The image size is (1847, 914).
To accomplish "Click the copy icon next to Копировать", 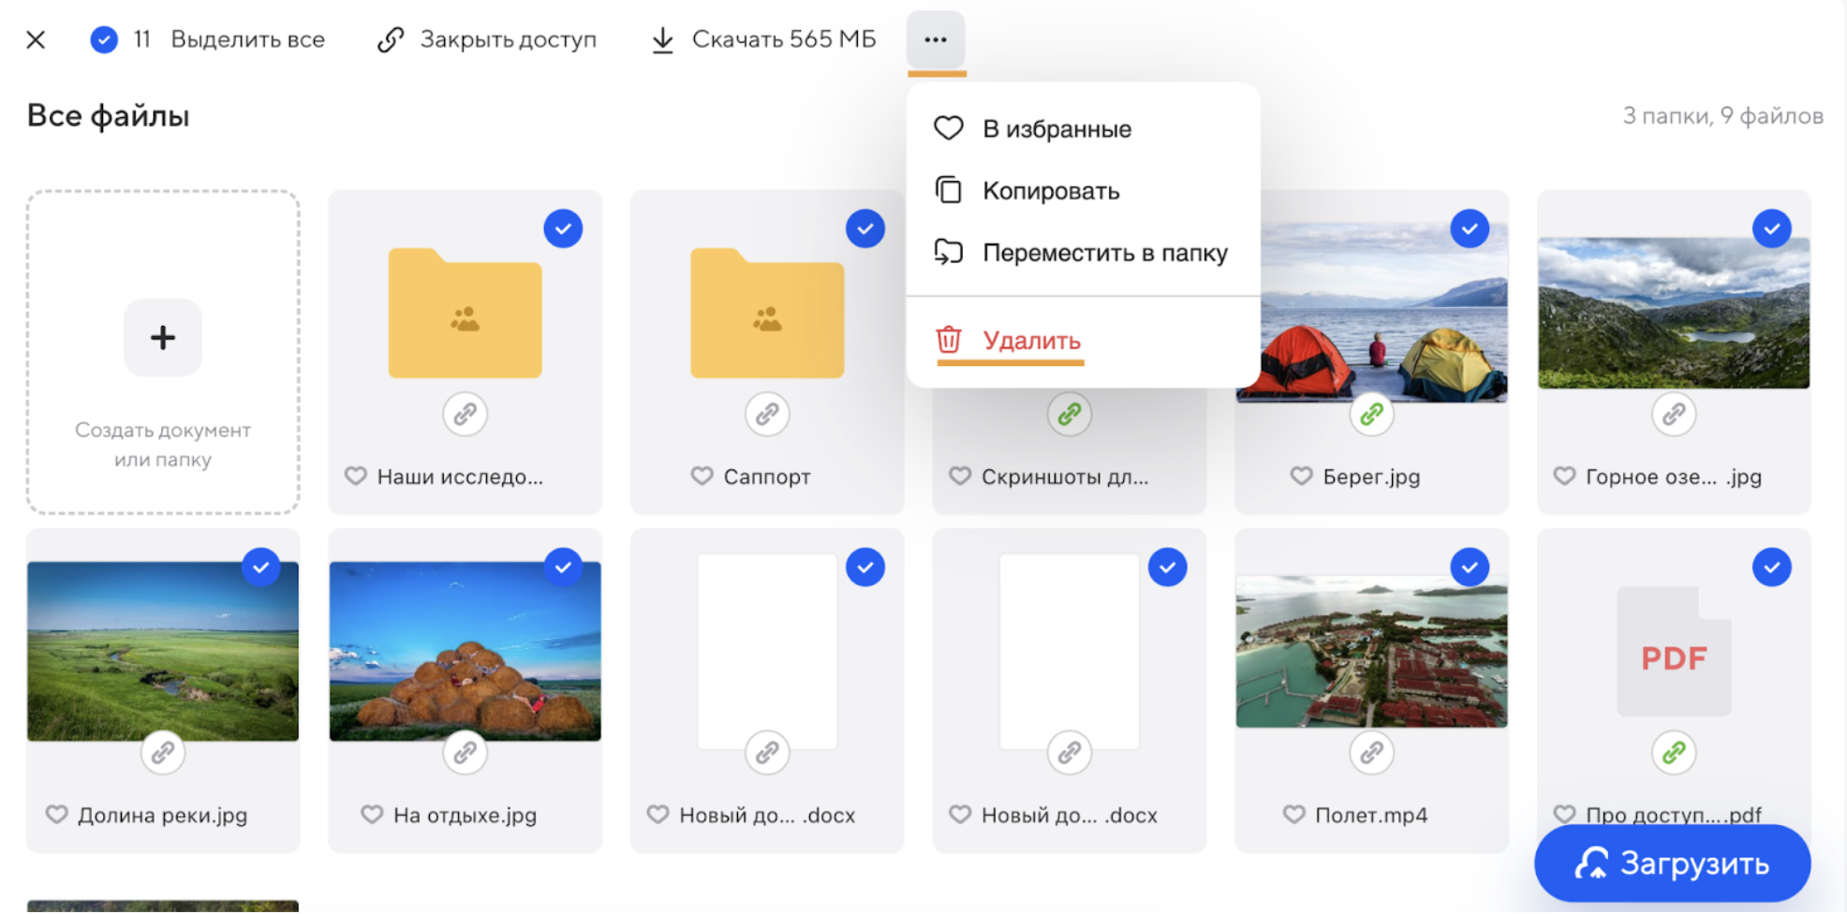I will pyautogui.click(x=949, y=190).
